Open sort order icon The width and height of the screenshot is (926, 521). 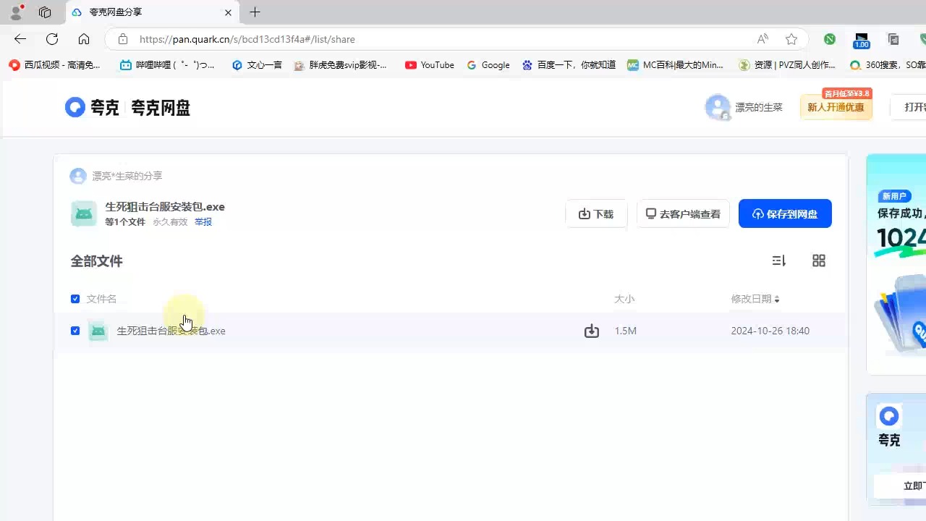[x=778, y=260]
